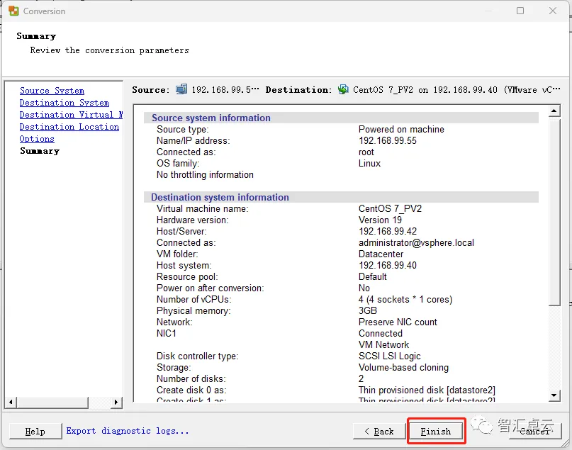This screenshot has height=450, width=572.
Task: Click the summary pane scroll down arrow
Action: (554, 395)
